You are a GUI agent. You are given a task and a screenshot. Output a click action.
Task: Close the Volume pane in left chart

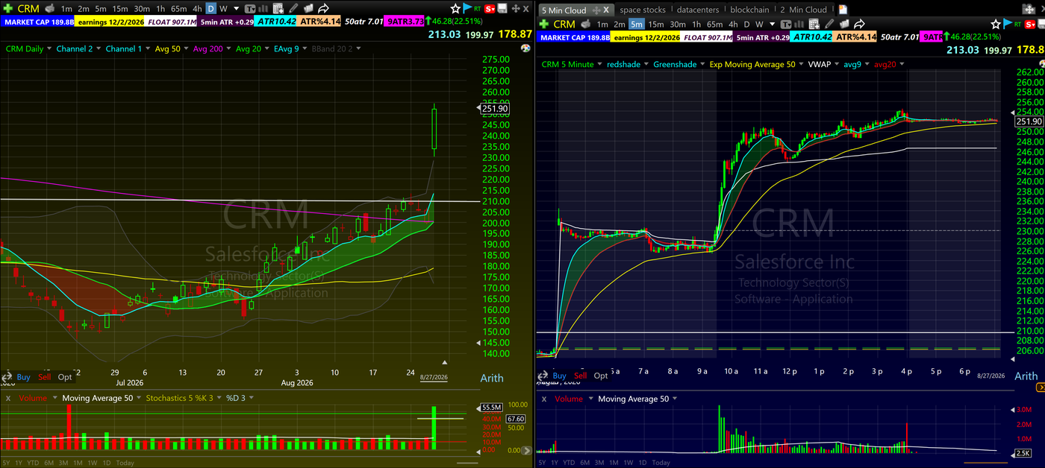click(7, 398)
